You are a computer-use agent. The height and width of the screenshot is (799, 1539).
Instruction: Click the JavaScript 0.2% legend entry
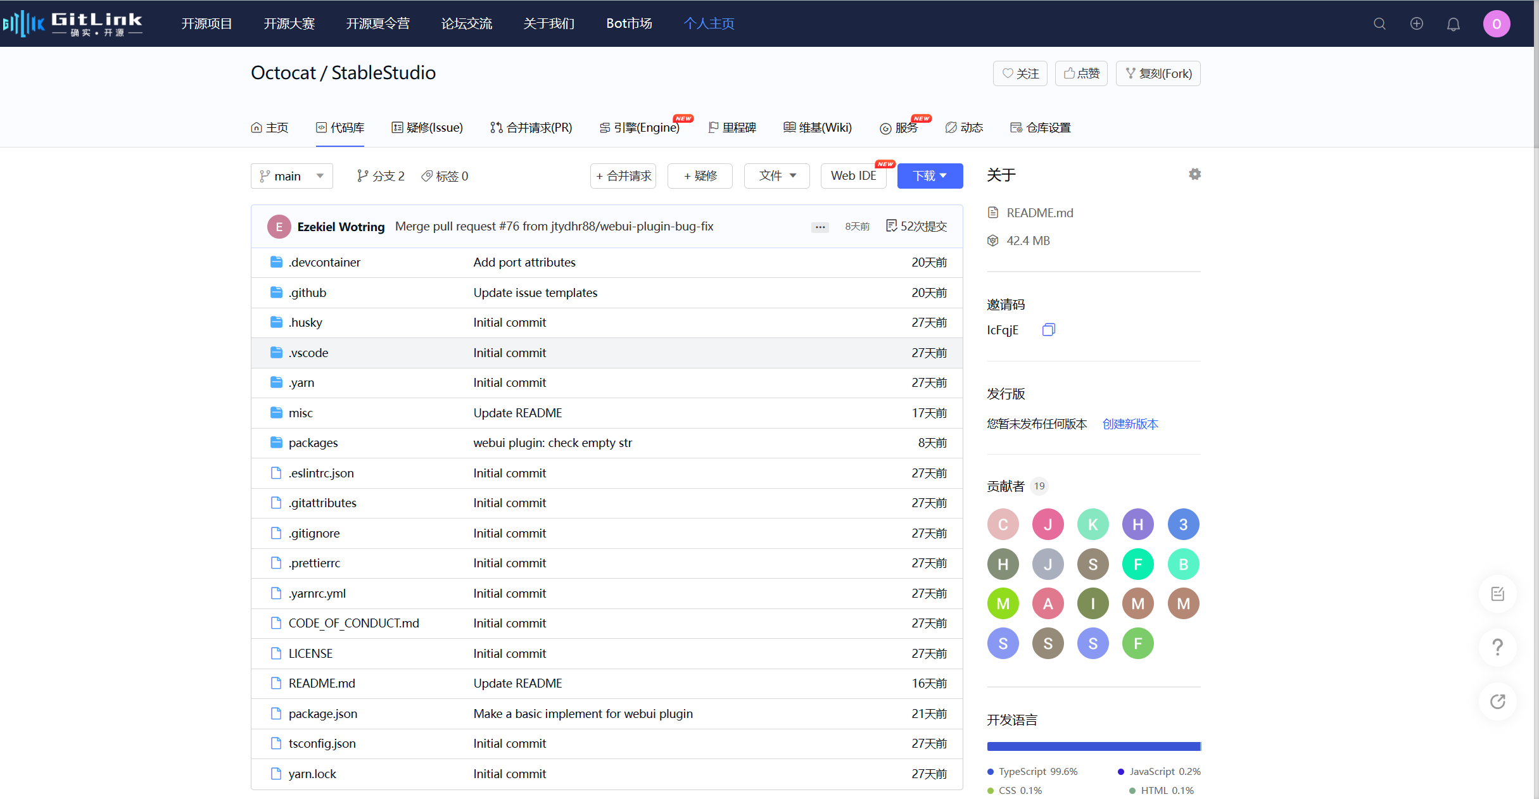[1159, 772]
